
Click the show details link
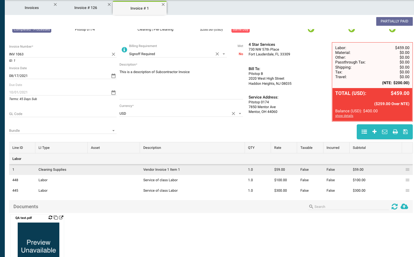click(x=344, y=116)
